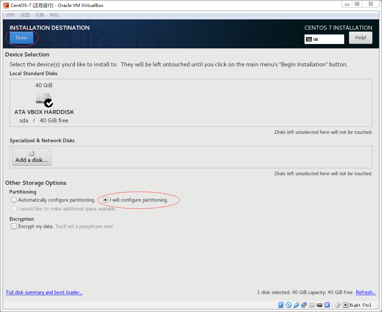Open the 设备 menu

tap(39, 15)
